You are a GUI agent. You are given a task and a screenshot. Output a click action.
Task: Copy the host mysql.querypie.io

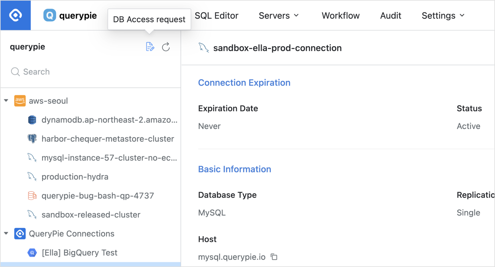274,257
